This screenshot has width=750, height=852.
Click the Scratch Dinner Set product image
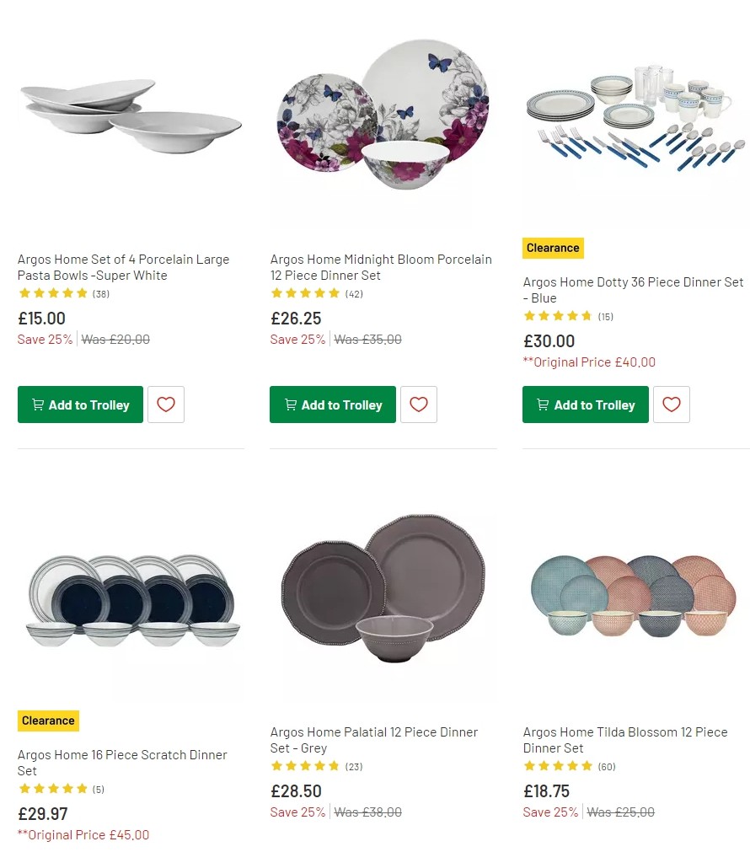coord(131,603)
